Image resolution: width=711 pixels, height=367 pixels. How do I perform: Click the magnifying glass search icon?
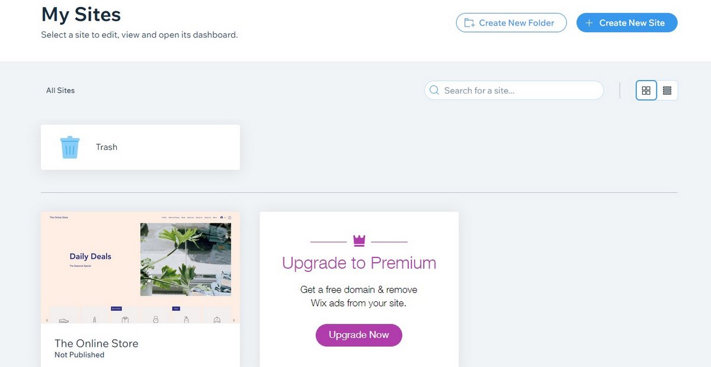(x=434, y=91)
